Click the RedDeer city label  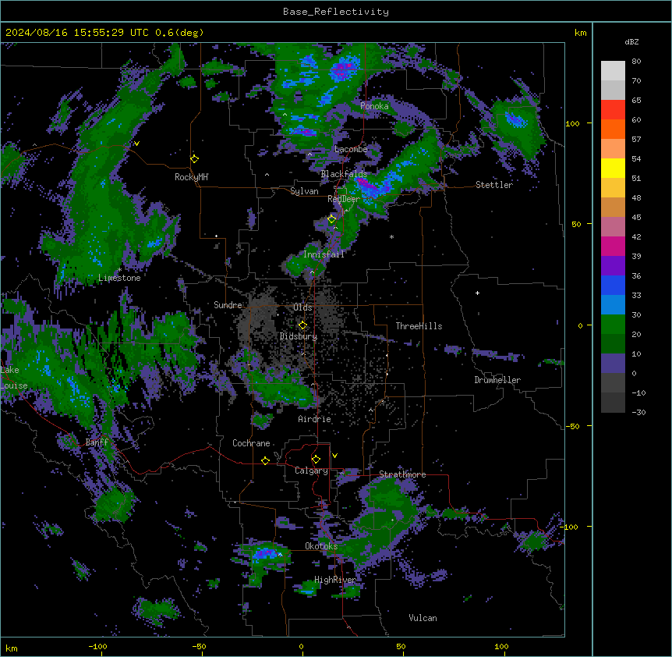coord(344,199)
